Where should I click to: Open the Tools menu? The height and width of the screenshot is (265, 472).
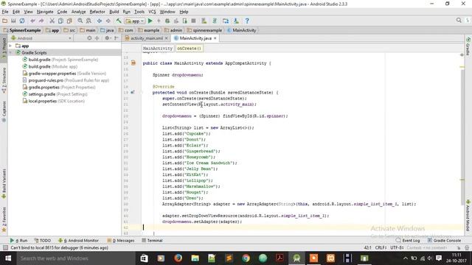[139, 12]
